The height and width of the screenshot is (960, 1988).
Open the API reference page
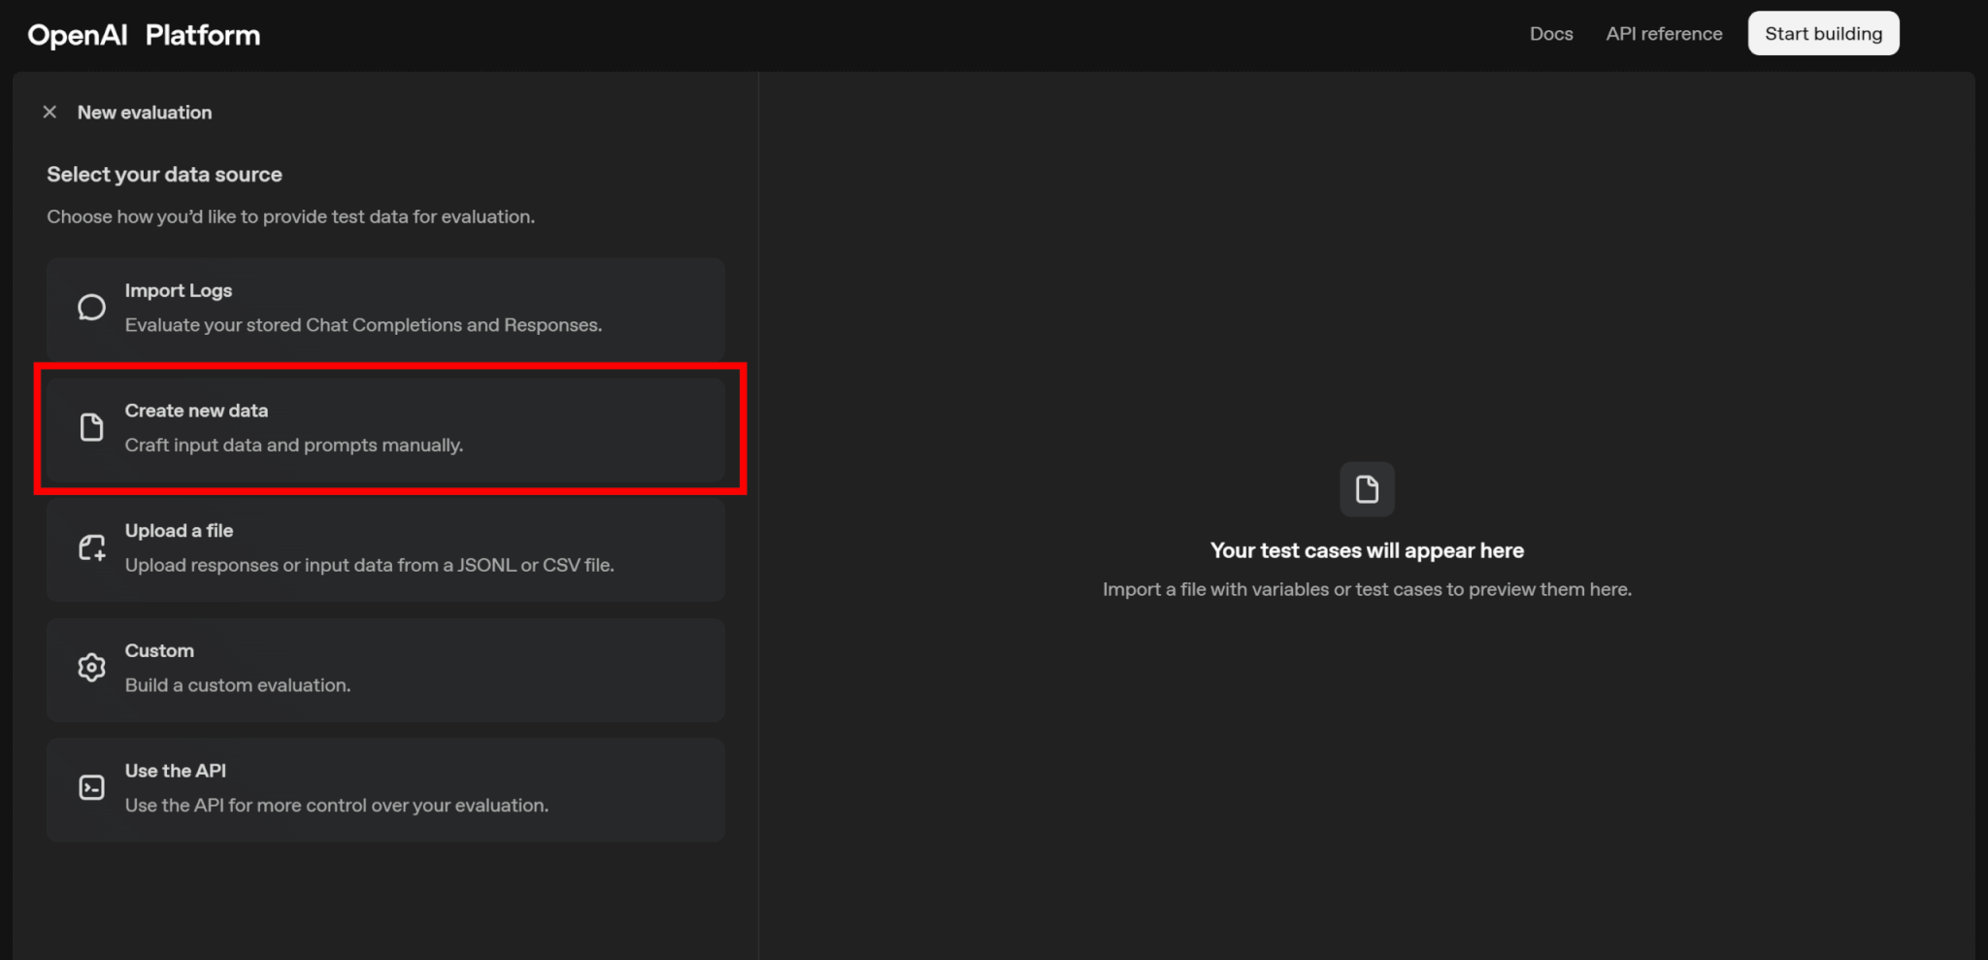tap(1663, 34)
